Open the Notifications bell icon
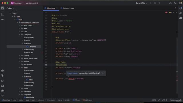This screenshot has width=183, height=103. 180,8
